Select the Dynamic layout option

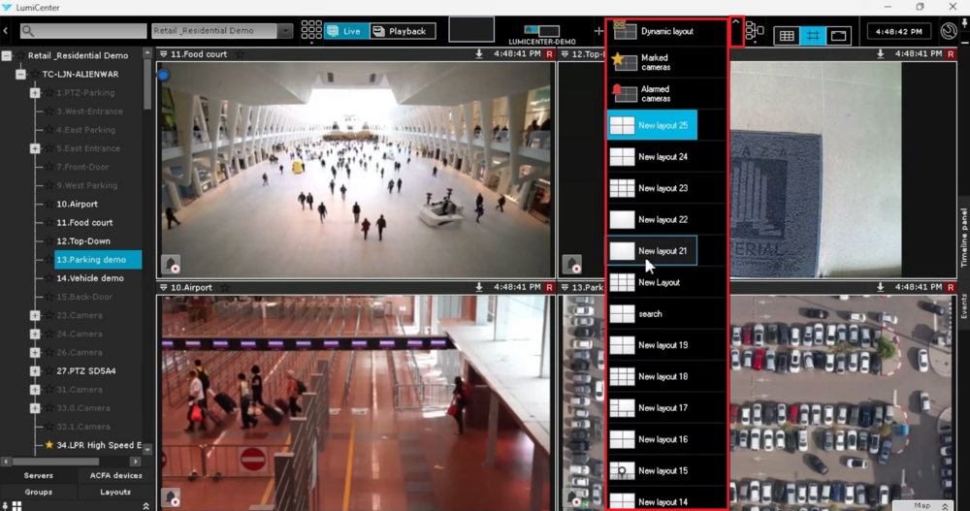(x=665, y=32)
